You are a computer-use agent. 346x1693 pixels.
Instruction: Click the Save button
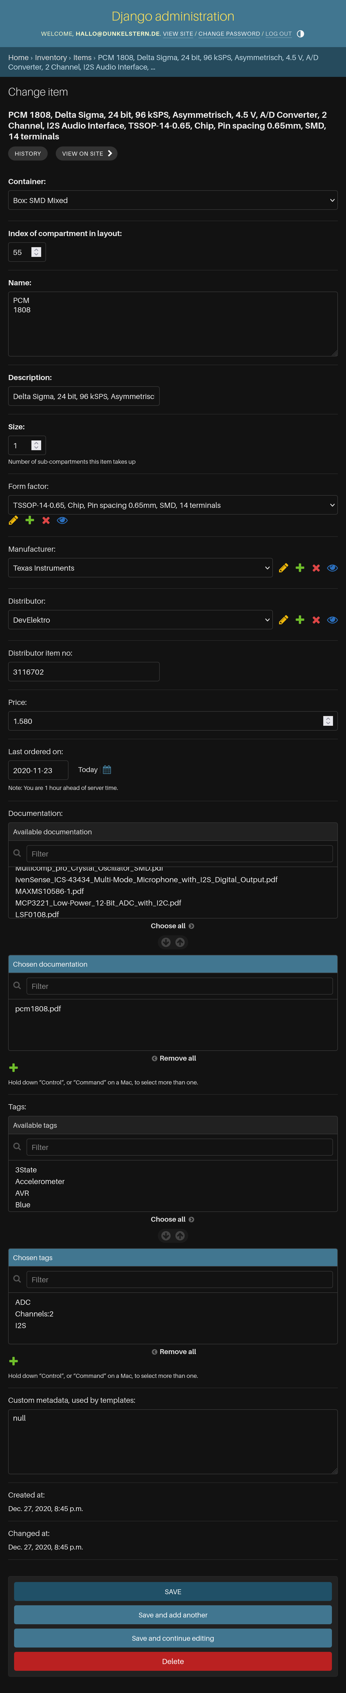click(x=173, y=1591)
